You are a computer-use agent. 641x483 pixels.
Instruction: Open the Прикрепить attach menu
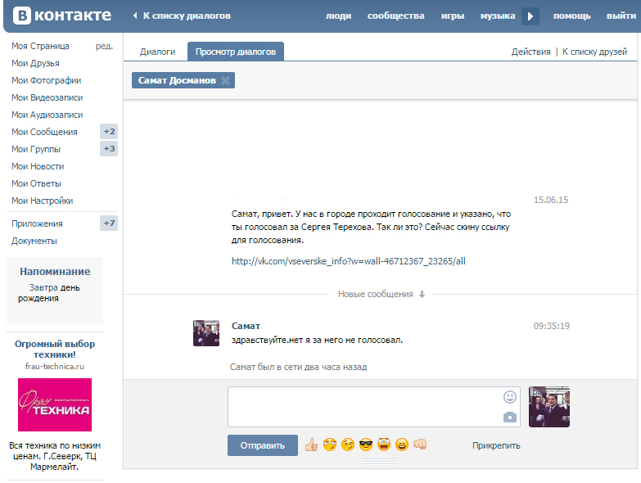pyautogui.click(x=495, y=446)
